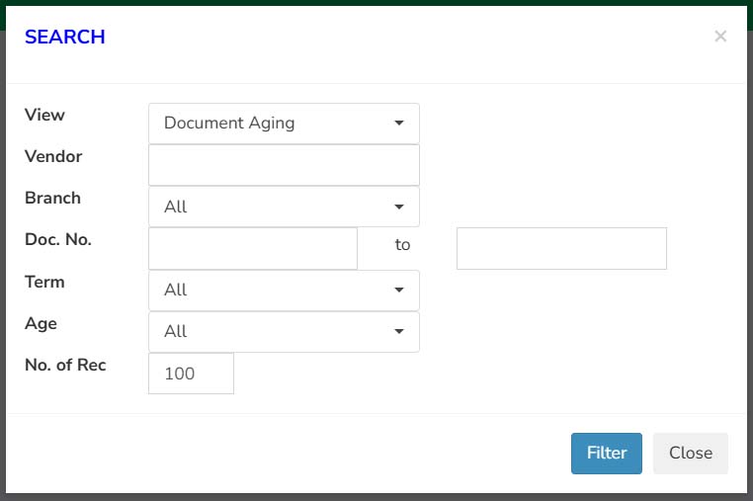Select the No. of Rec field showing 100
Screen dimensions: 753x501
(x=191, y=374)
